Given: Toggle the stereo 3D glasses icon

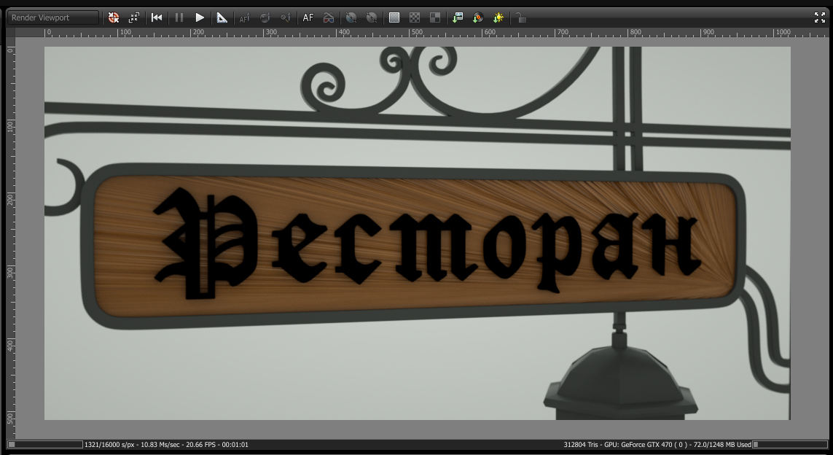Looking at the screenshot, I should click(x=329, y=17).
